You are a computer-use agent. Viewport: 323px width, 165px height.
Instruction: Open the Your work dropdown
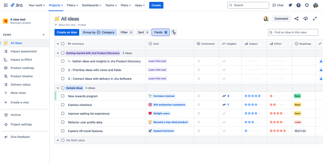(37, 5)
